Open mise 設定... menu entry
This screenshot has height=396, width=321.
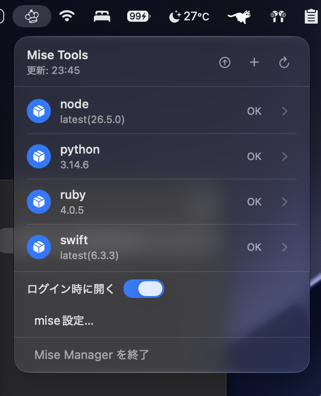[x=64, y=321]
